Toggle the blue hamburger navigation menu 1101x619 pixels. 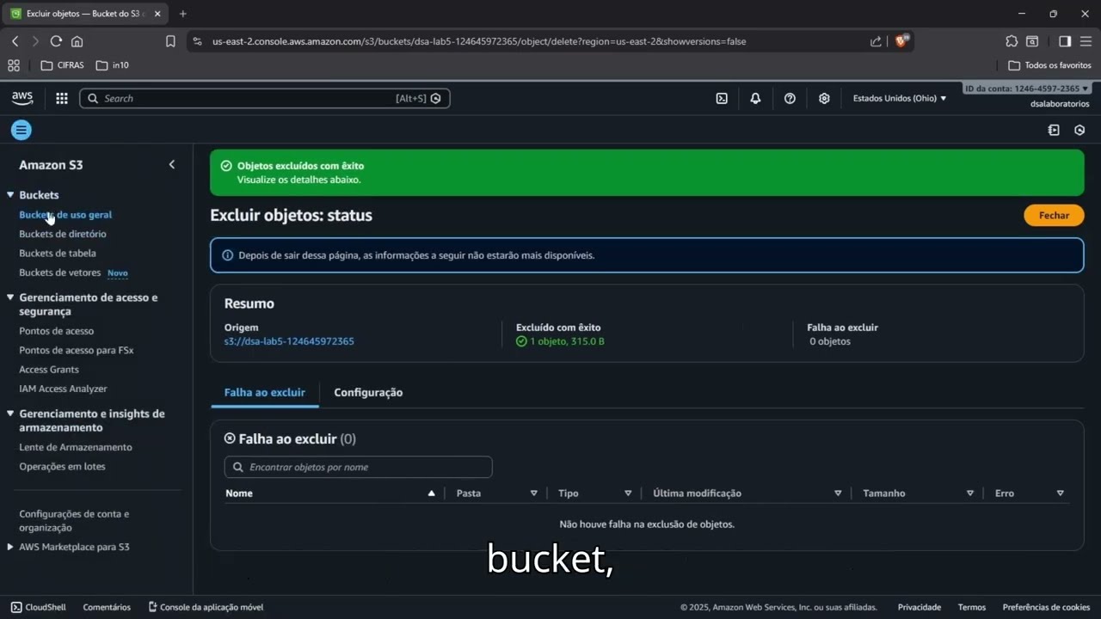[x=22, y=130]
